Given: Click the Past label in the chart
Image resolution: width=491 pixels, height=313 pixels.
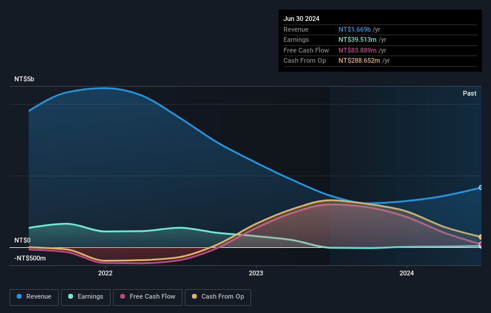Looking at the screenshot, I should (469, 93).
